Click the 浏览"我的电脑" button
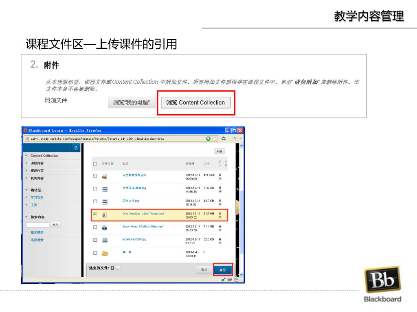Viewport: 417px width, 312px height. click(x=132, y=102)
